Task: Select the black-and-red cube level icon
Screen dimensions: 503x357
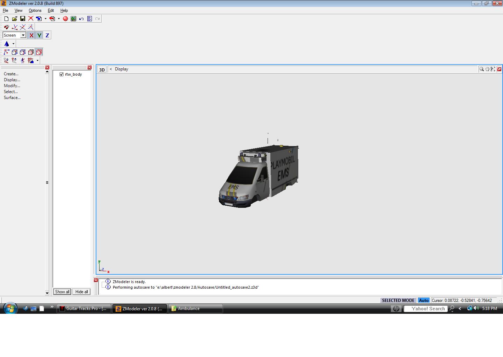Action: pos(31,52)
